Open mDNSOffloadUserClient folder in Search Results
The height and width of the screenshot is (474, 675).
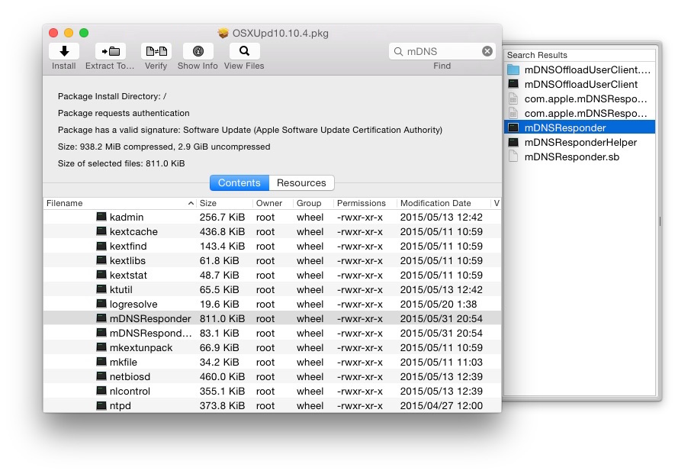click(580, 69)
